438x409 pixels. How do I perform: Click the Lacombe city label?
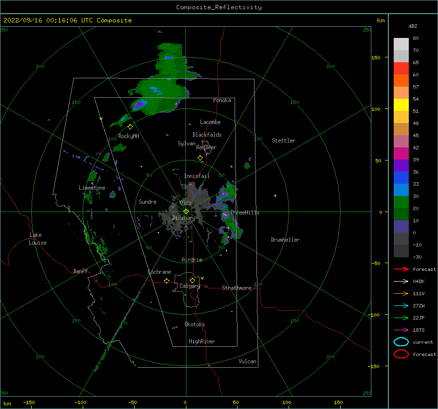pyautogui.click(x=210, y=122)
